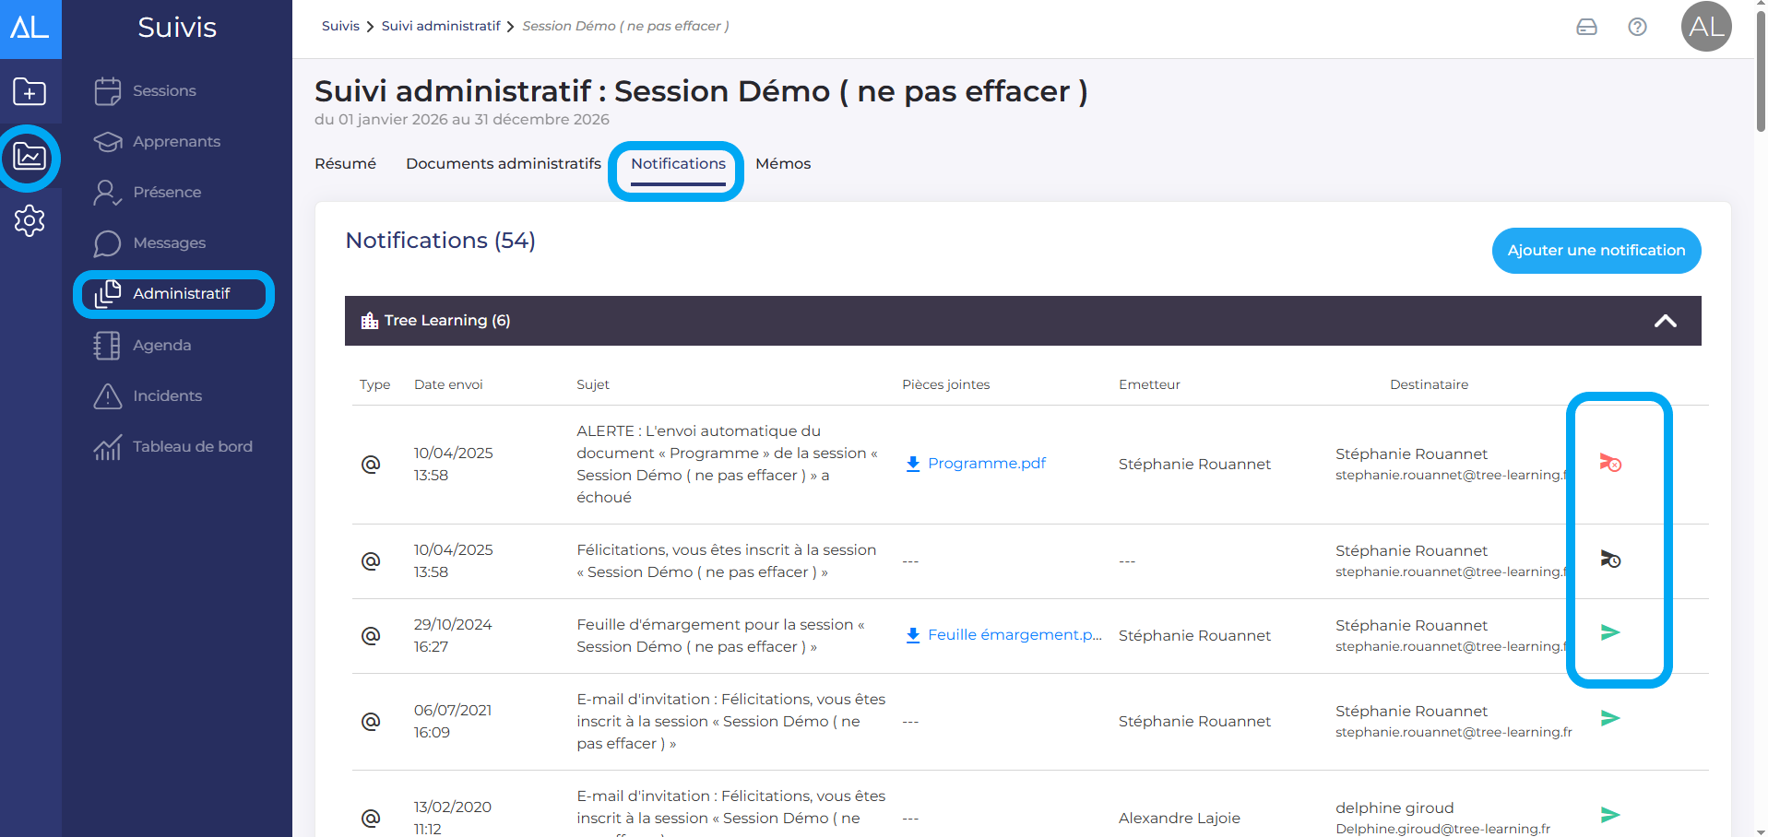
Task: Click the black scheduled-send clock icon
Action: coord(1609,560)
